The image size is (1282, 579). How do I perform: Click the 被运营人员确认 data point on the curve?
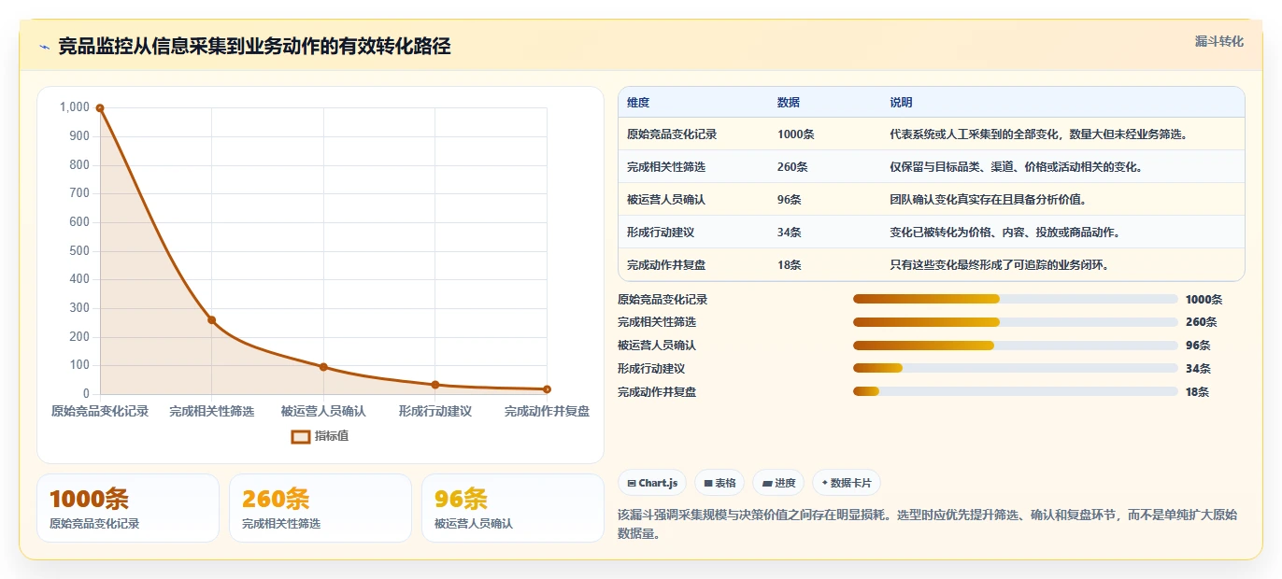[323, 367]
